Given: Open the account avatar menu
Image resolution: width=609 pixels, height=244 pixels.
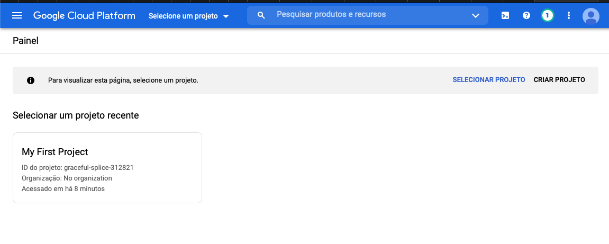Looking at the screenshot, I should [x=590, y=16].
